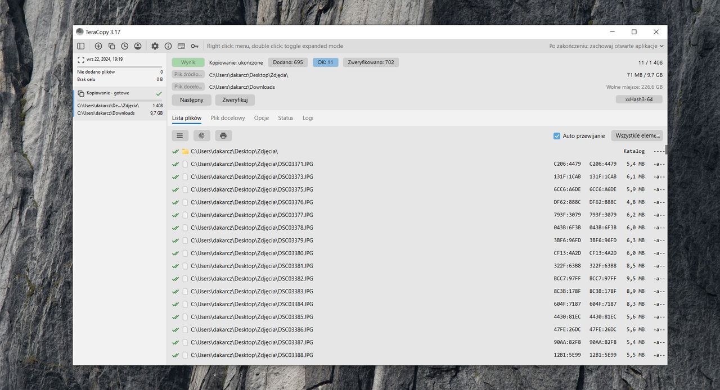Viewport: 720px width, 390px height.
Task: Click the add new transfer plus icon
Action: click(98, 46)
